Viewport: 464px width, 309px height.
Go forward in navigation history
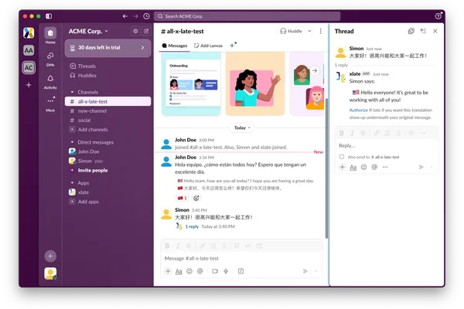tap(135, 16)
